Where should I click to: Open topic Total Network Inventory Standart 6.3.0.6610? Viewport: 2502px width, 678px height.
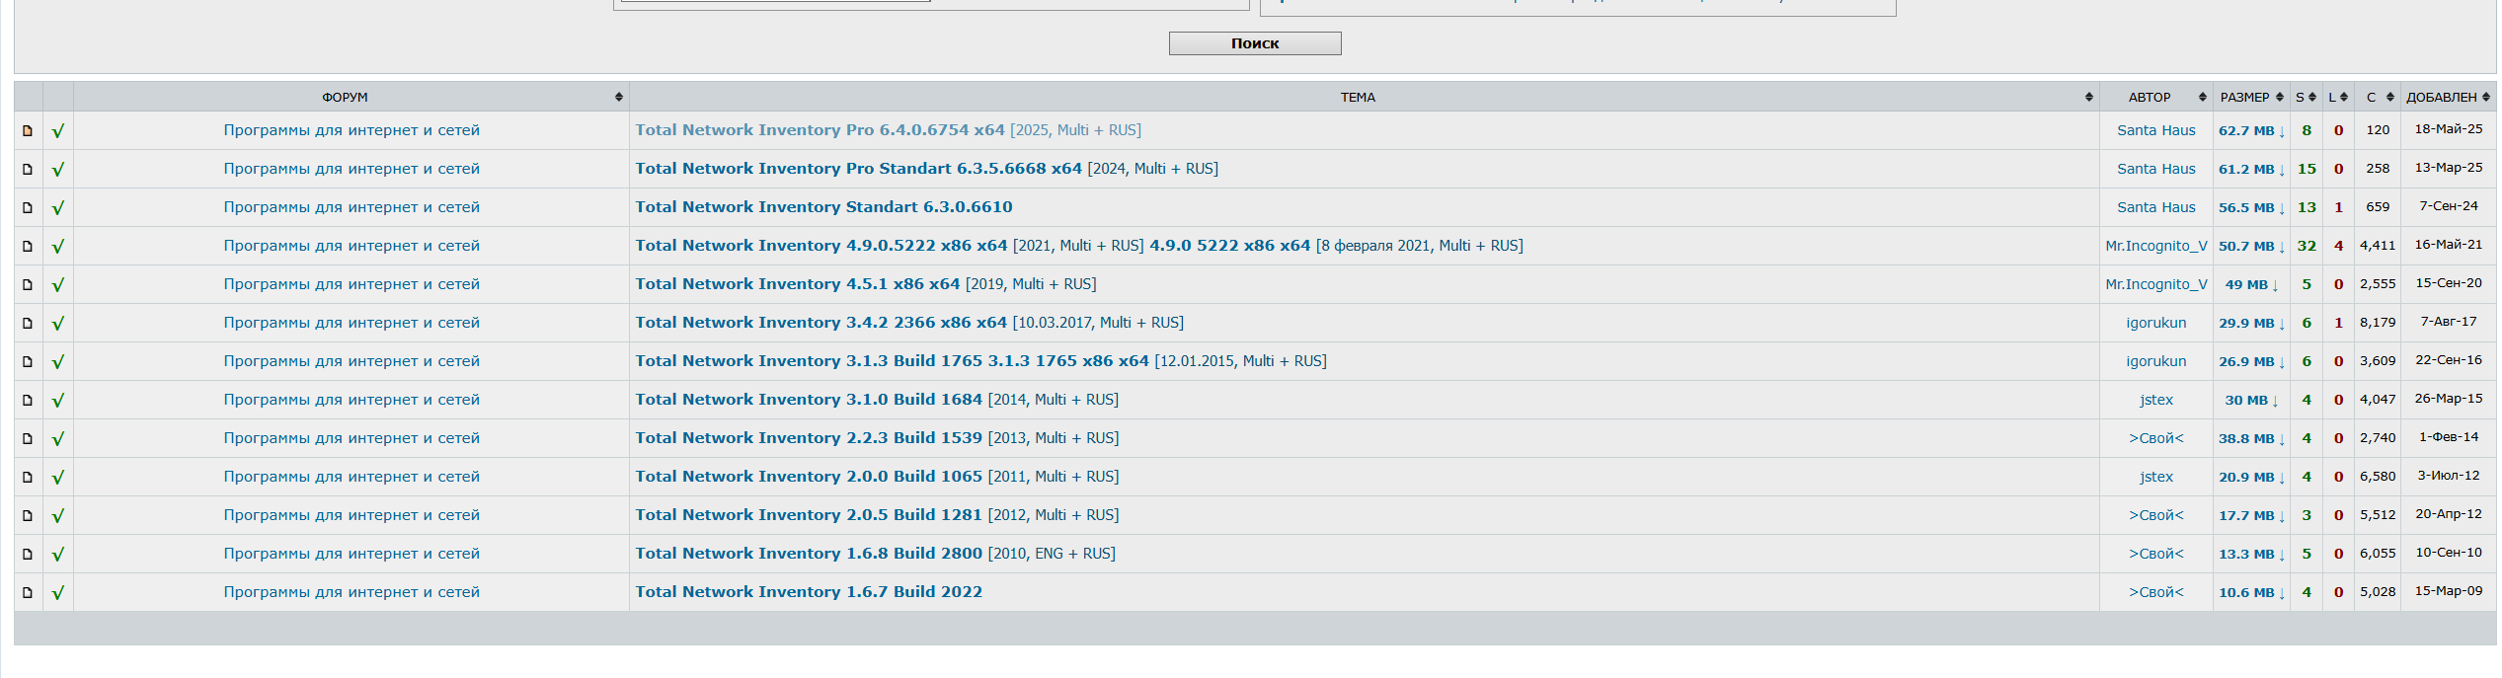click(x=823, y=207)
